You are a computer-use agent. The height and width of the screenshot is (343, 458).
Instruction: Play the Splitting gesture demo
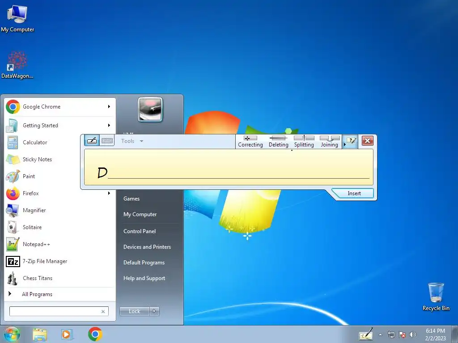(x=304, y=142)
